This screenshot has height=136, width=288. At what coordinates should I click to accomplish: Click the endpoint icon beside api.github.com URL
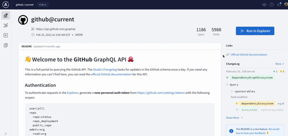point(33,29)
